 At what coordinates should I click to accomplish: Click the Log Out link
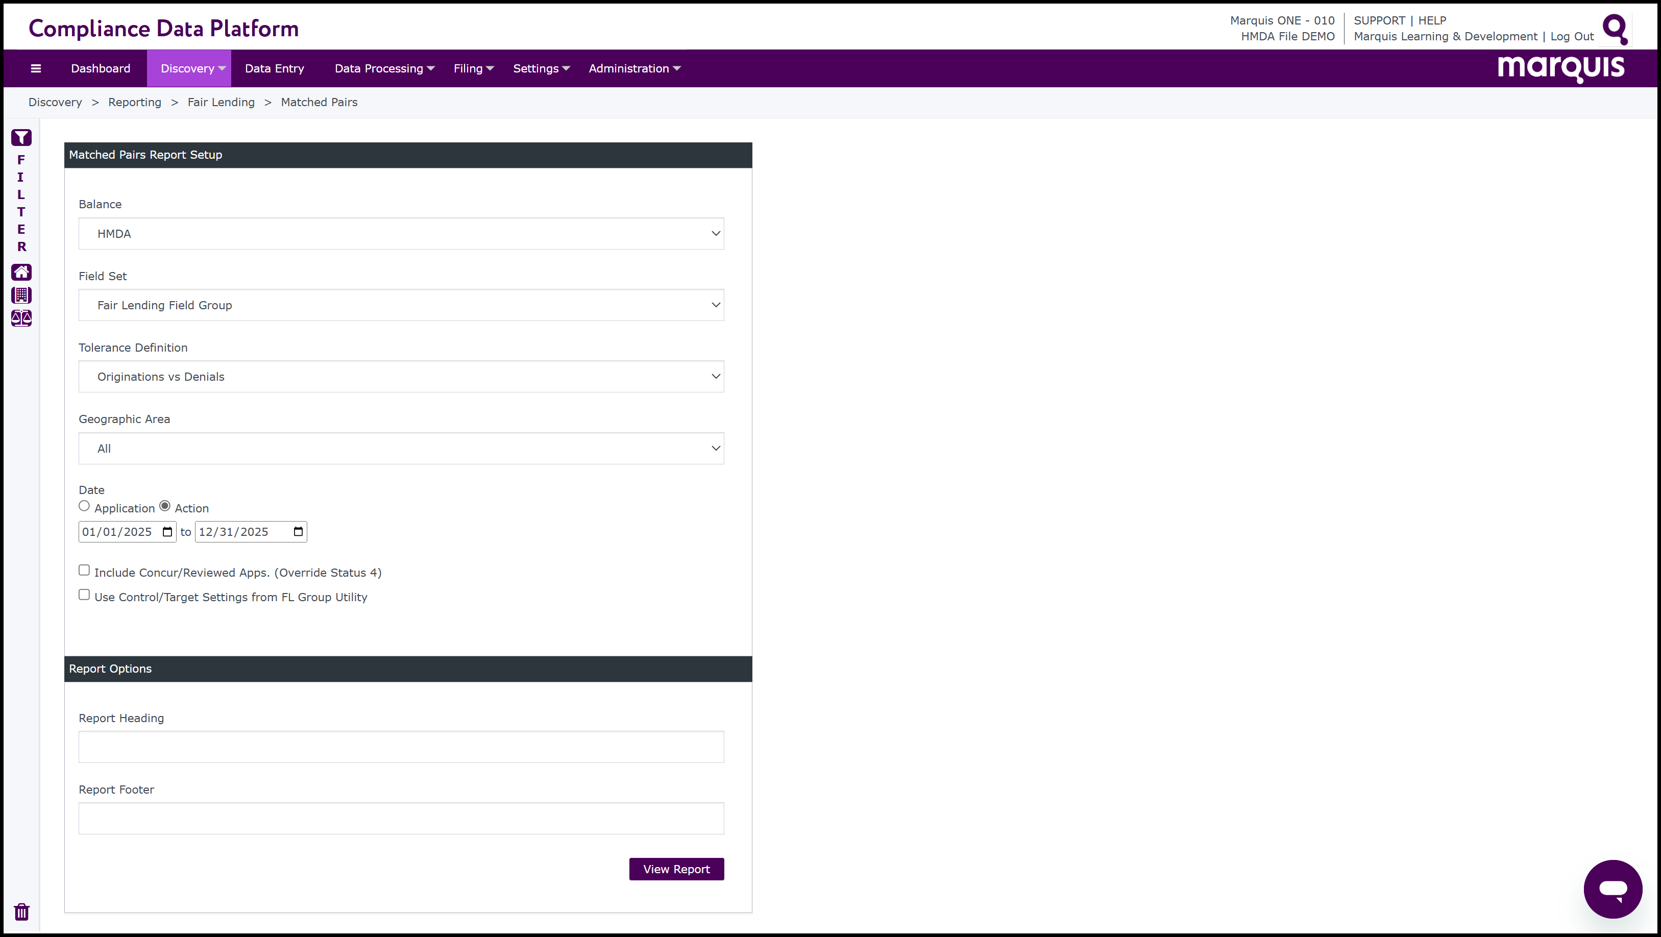click(x=1571, y=37)
